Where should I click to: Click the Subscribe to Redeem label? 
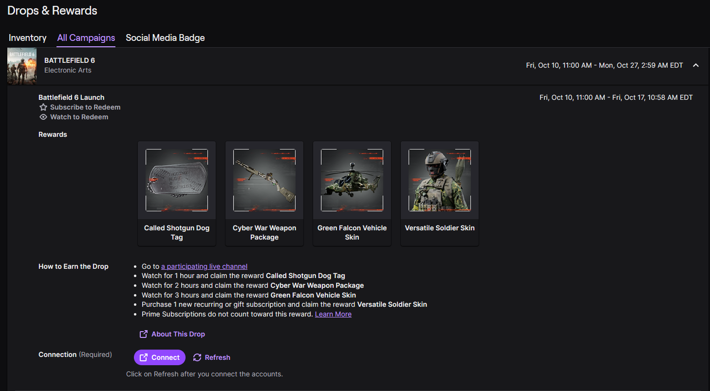85,107
